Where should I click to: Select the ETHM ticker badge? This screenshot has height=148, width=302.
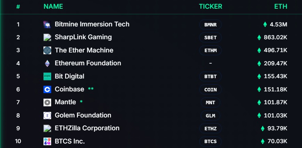(210, 50)
